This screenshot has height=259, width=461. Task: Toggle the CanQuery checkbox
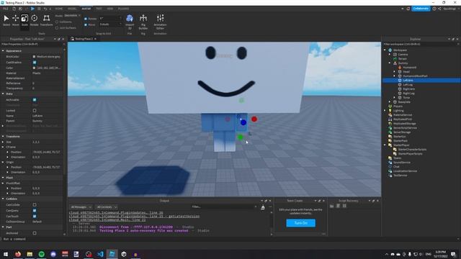[x=35, y=211]
